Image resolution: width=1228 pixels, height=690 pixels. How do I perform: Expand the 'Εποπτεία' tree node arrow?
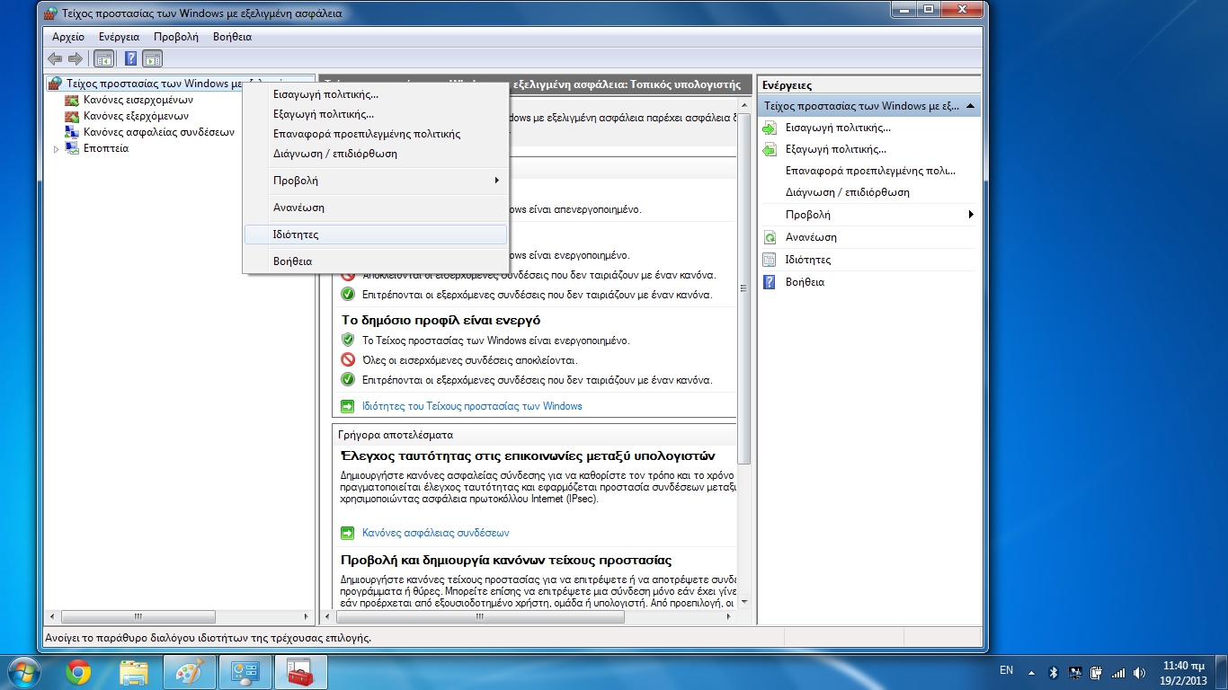(x=56, y=149)
